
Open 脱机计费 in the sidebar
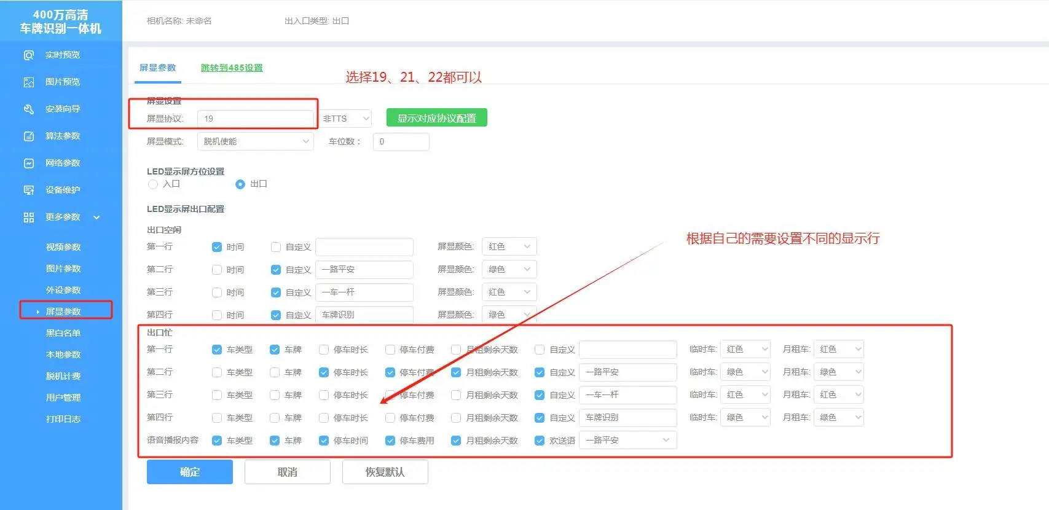tap(63, 376)
